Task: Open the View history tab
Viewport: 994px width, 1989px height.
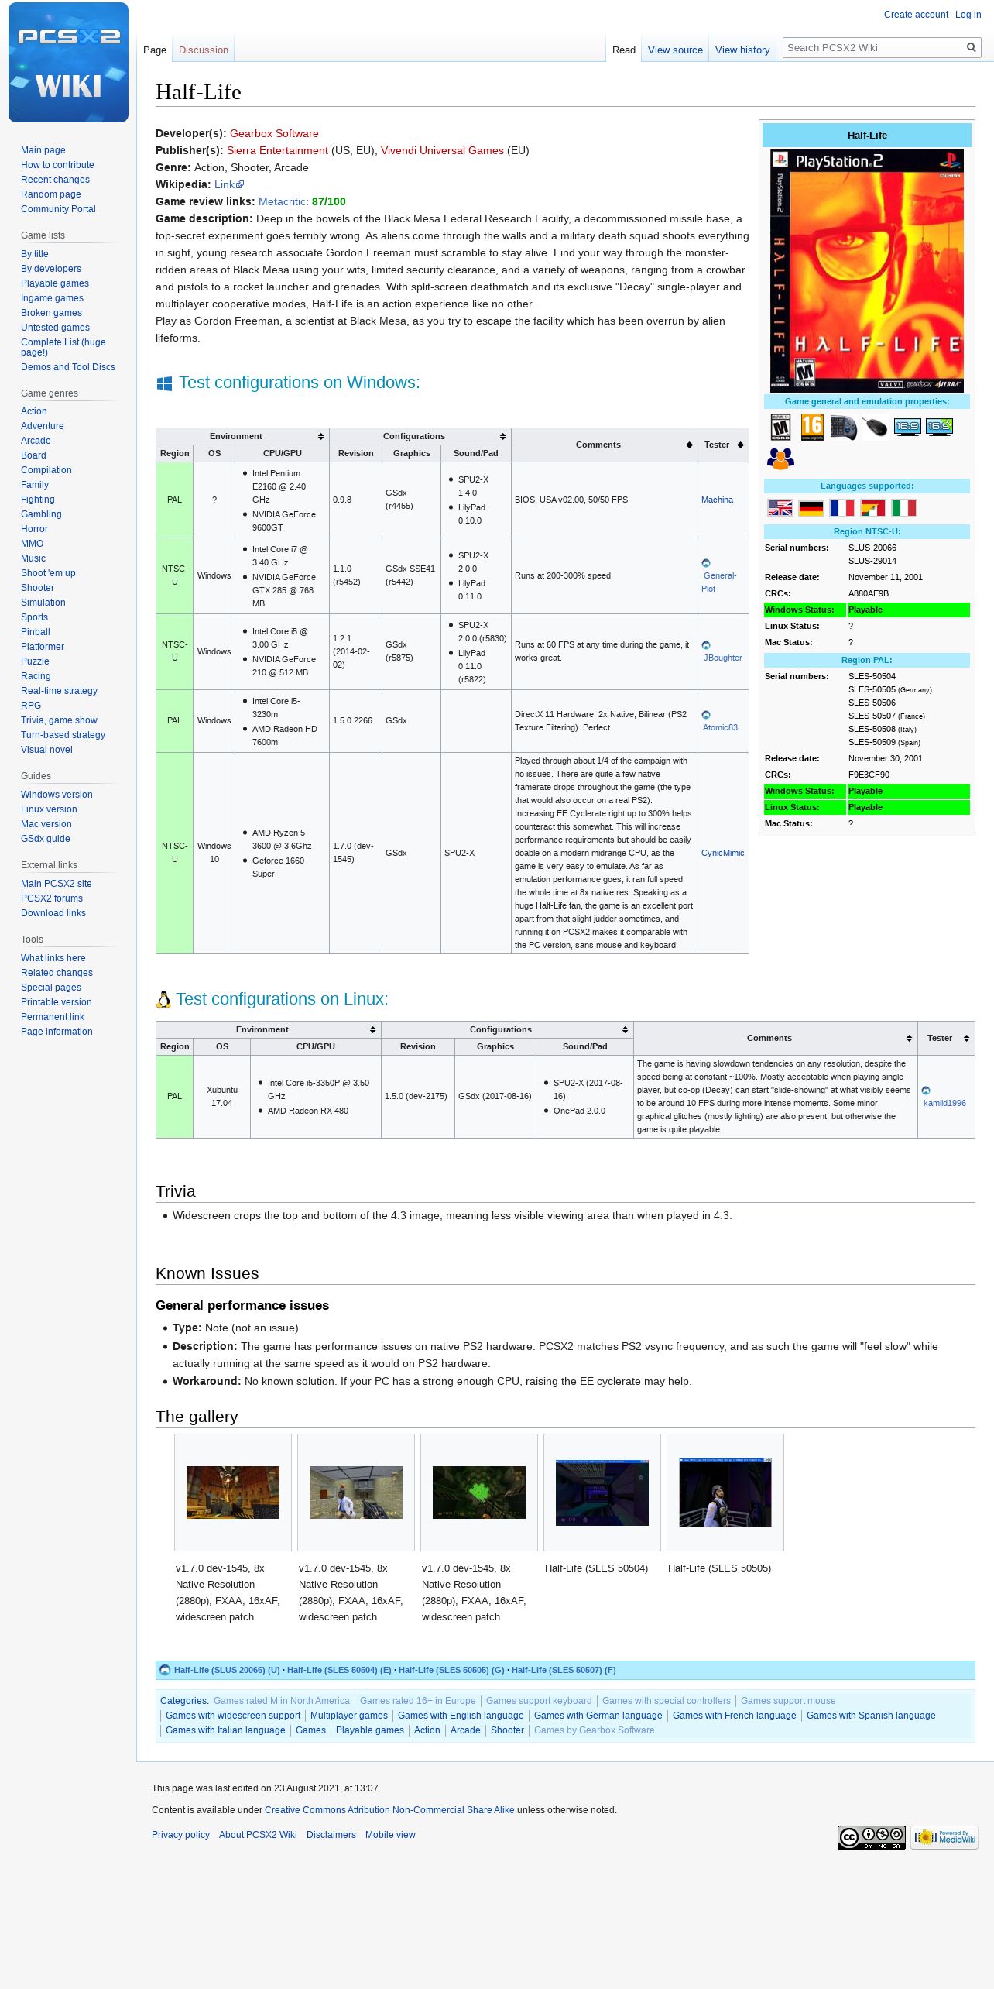Action: coord(742,50)
